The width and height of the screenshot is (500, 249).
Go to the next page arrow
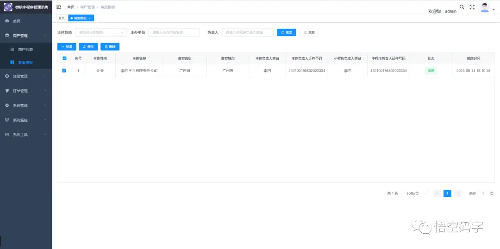458,193
